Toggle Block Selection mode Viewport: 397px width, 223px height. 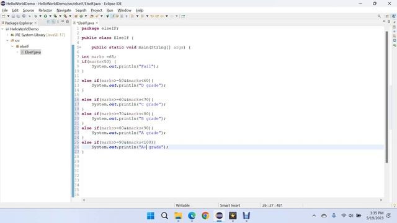[x=122, y=16]
